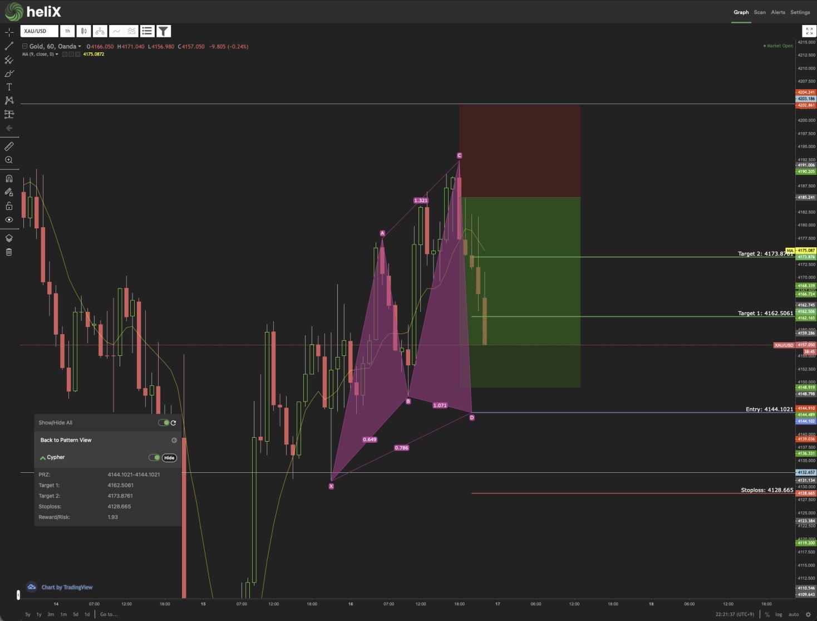Toggle lock all drawing tools
Screen dimensions: 817x621
click(9, 206)
